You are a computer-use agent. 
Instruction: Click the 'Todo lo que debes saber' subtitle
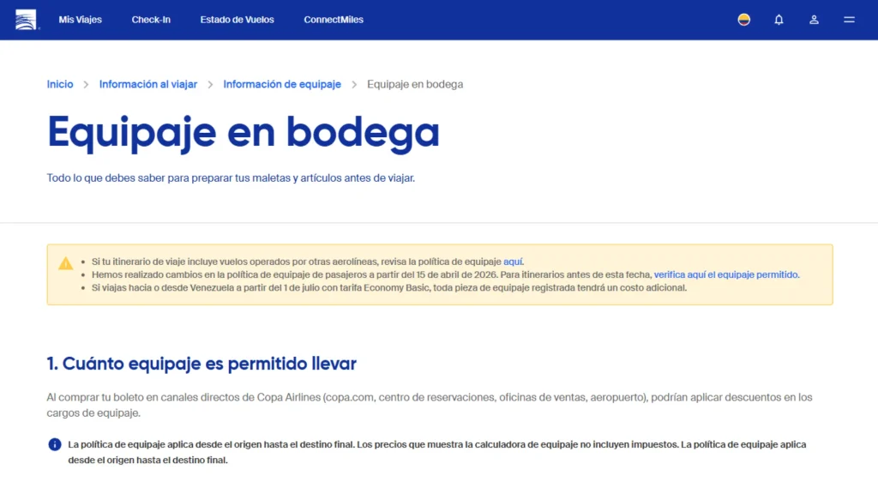(231, 178)
